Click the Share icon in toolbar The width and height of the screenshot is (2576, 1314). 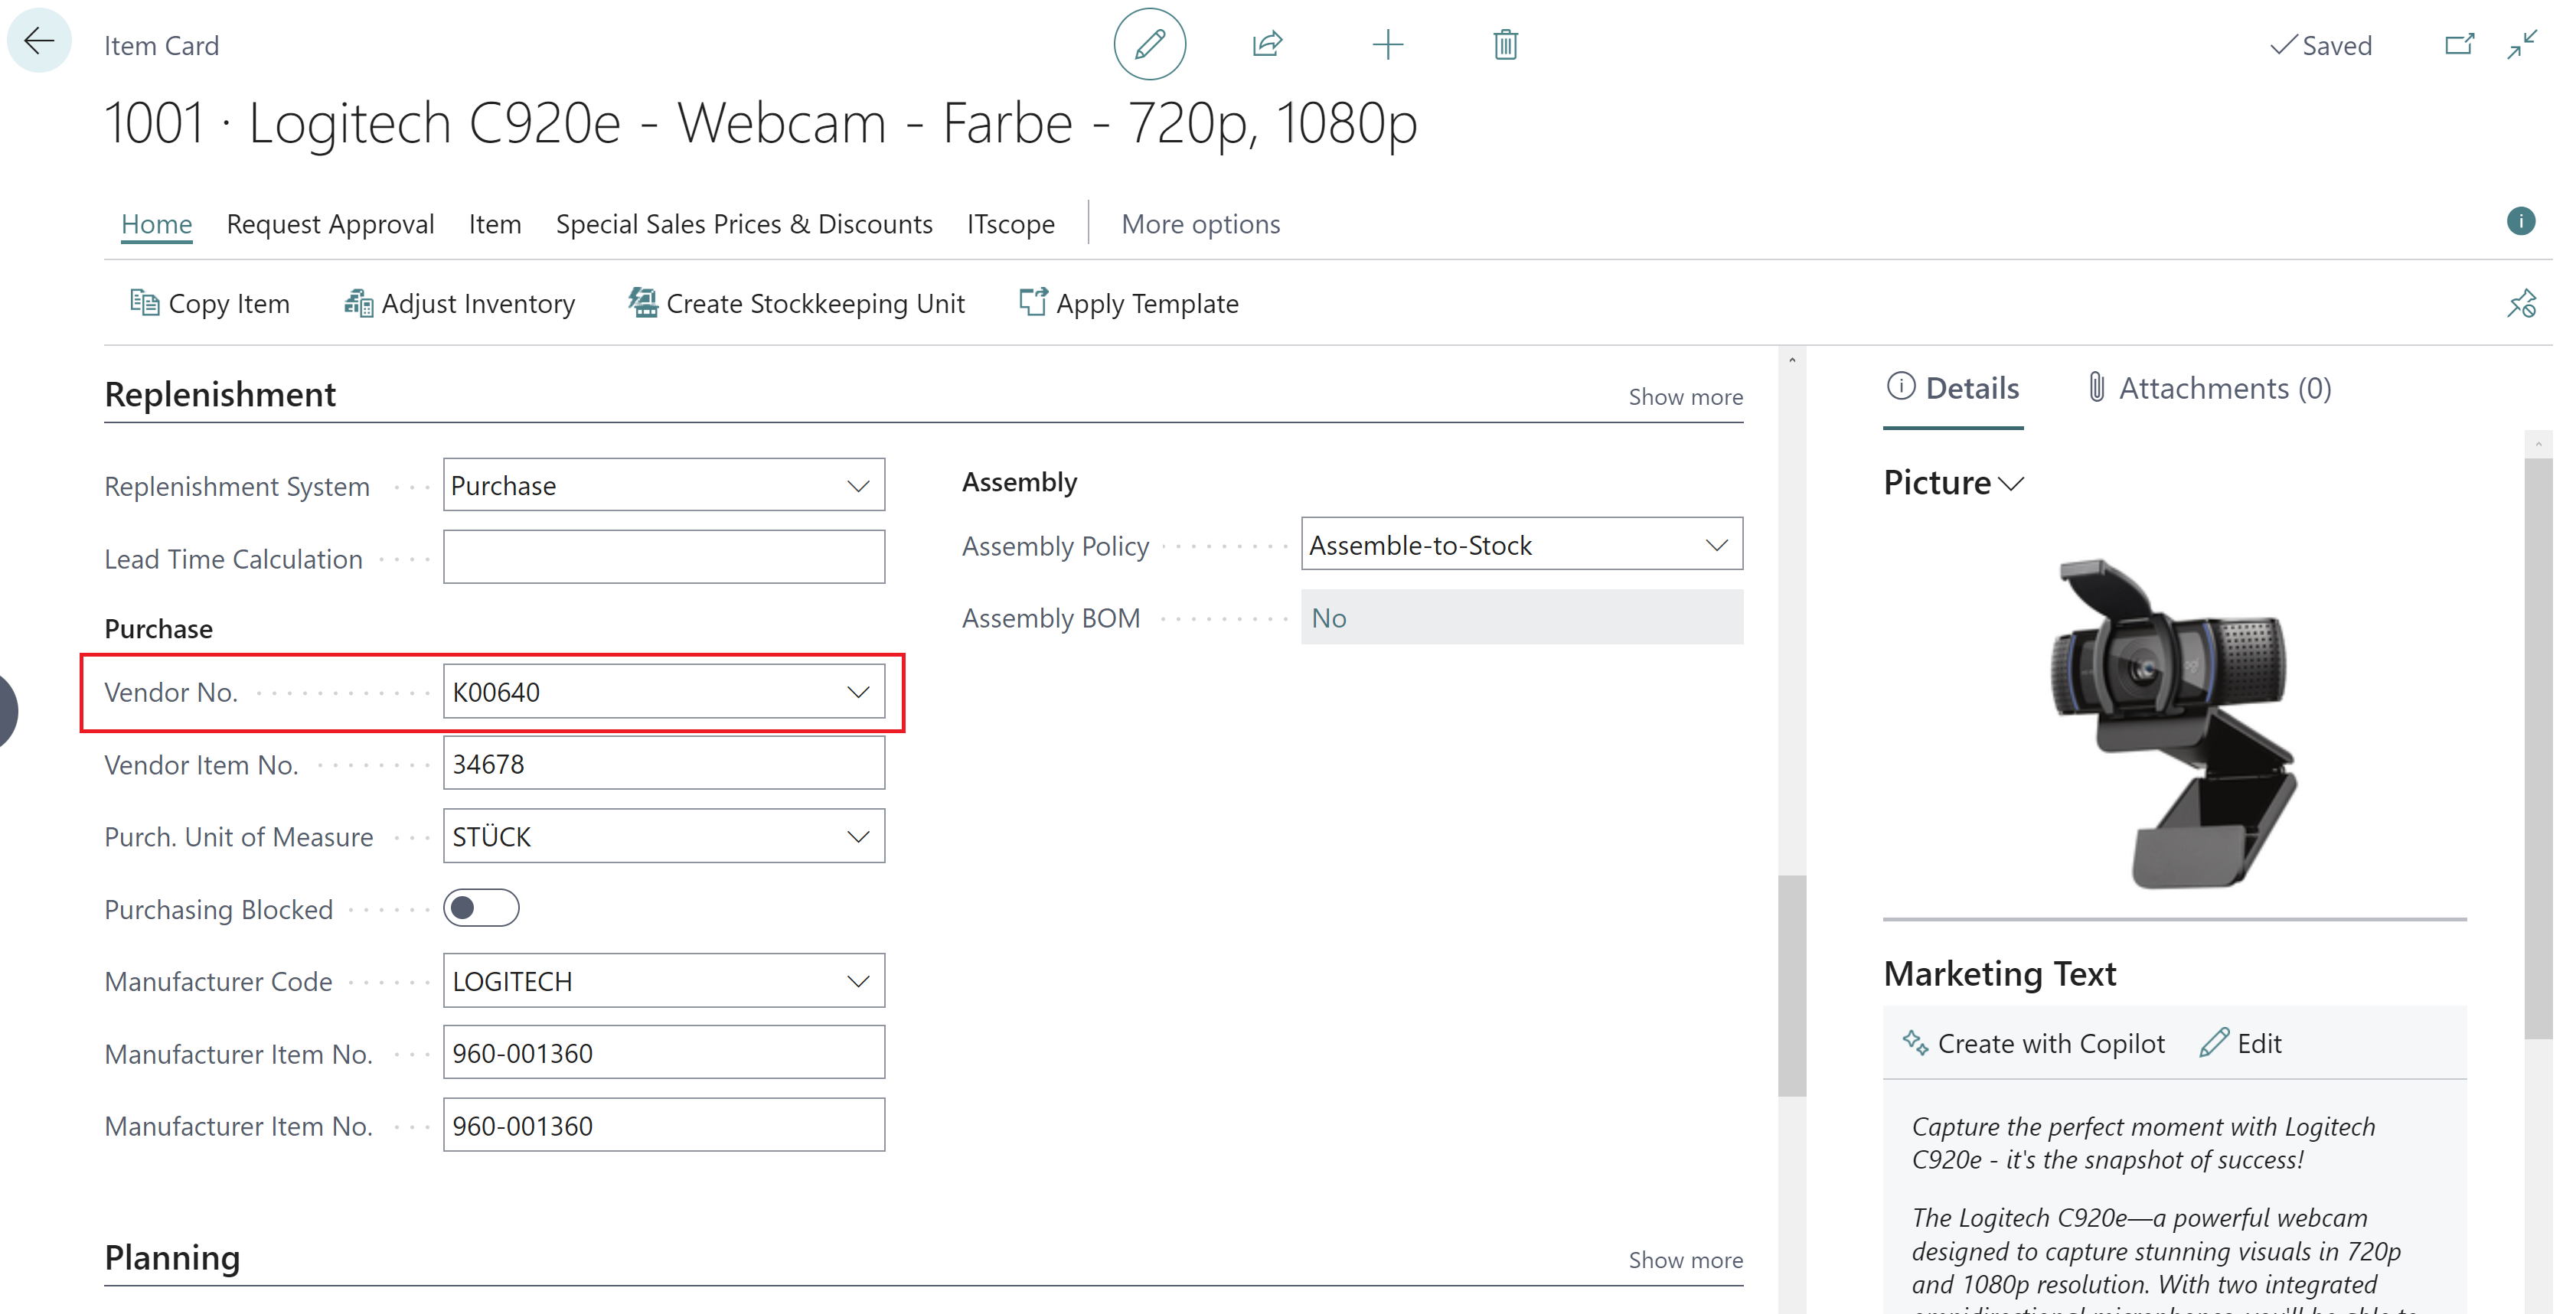pos(1268,44)
